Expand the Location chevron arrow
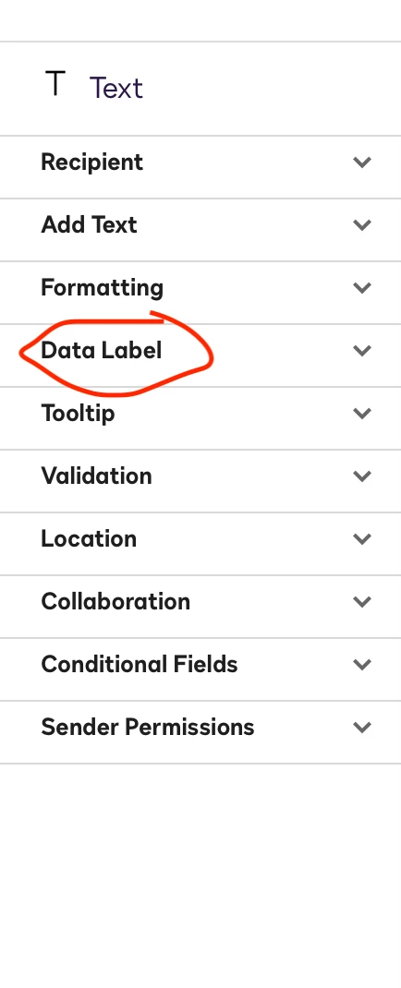 [x=362, y=538]
